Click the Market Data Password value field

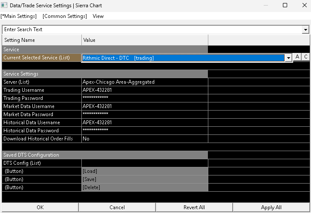(x=144, y=114)
